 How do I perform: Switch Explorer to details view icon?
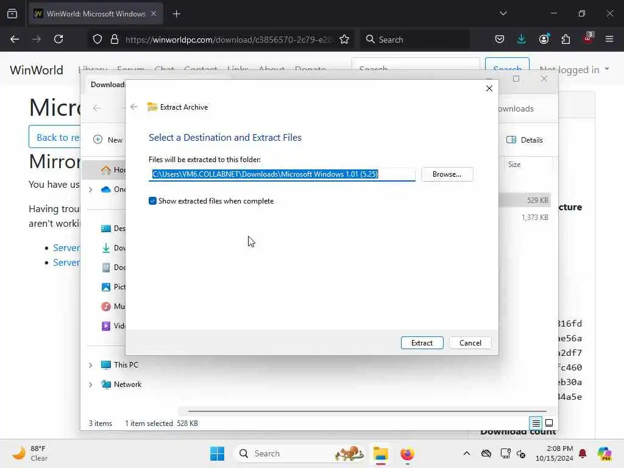[536, 423]
